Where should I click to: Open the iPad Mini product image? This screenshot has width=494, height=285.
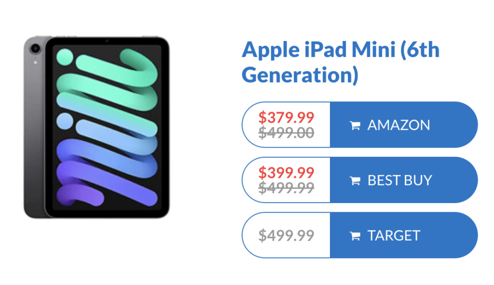pos(96,127)
